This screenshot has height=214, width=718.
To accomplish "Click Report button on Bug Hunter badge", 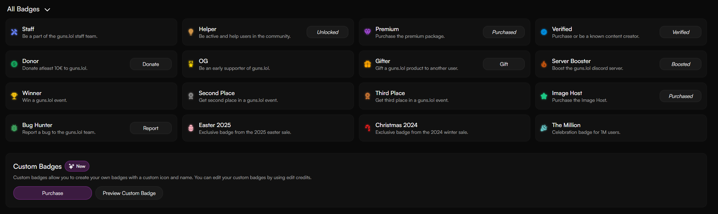I will tap(151, 128).
